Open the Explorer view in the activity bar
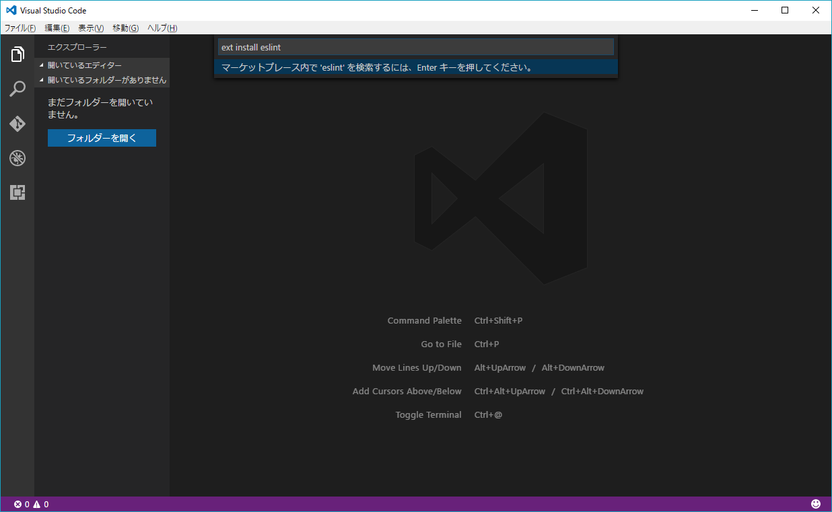Viewport: 832px width, 512px height. (x=17, y=54)
